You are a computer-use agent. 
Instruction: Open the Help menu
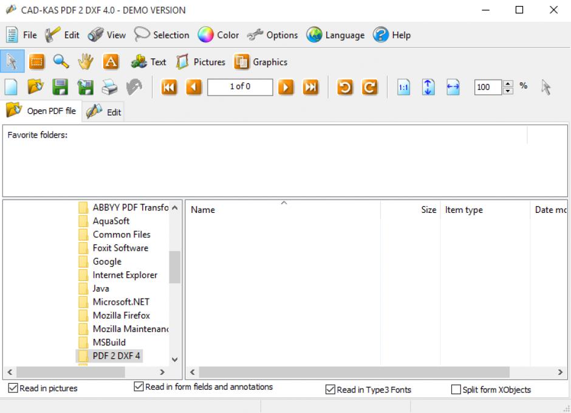392,35
